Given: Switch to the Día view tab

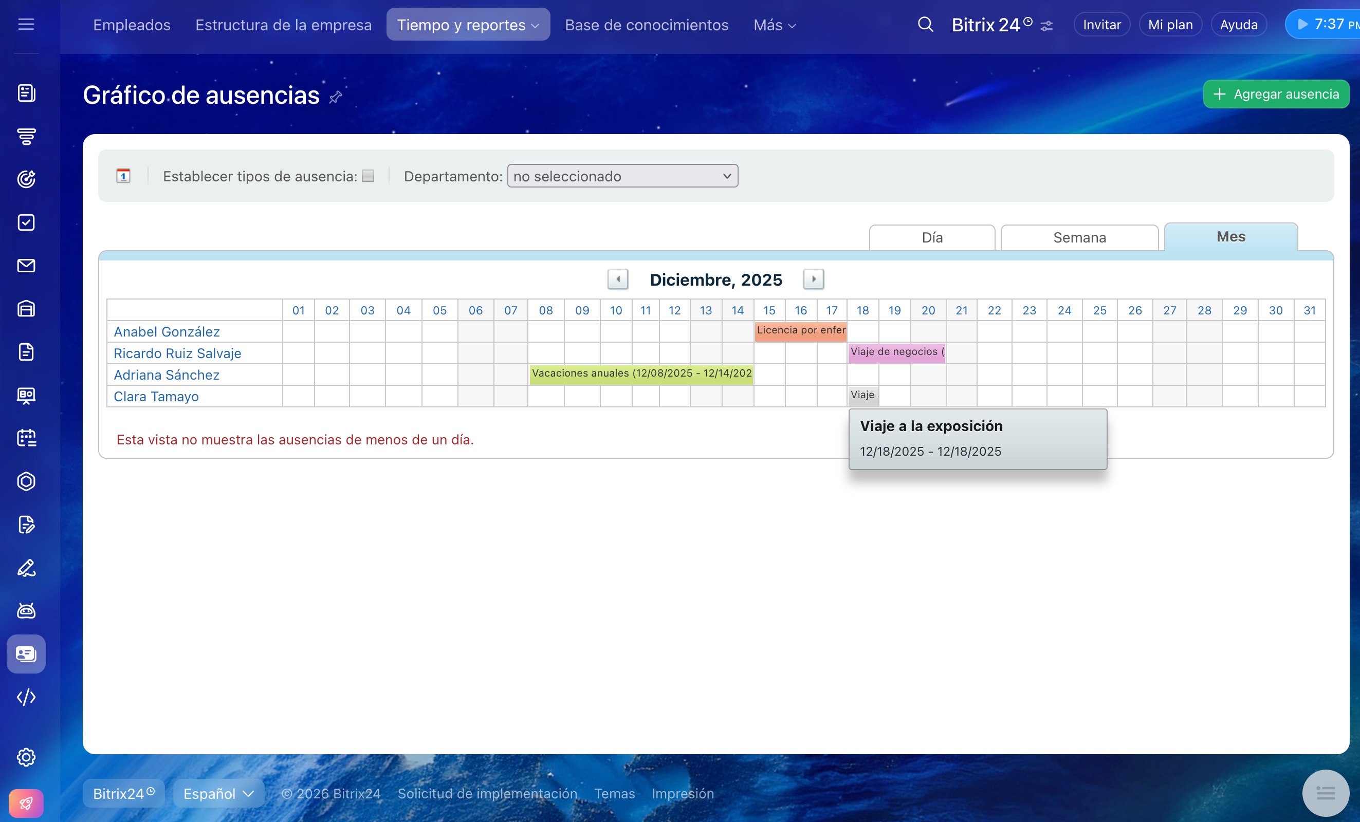Looking at the screenshot, I should pyautogui.click(x=932, y=238).
